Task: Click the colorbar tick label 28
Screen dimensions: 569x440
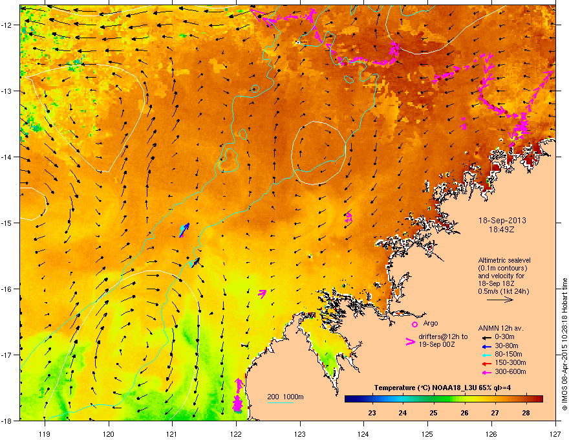Action: coord(526,413)
